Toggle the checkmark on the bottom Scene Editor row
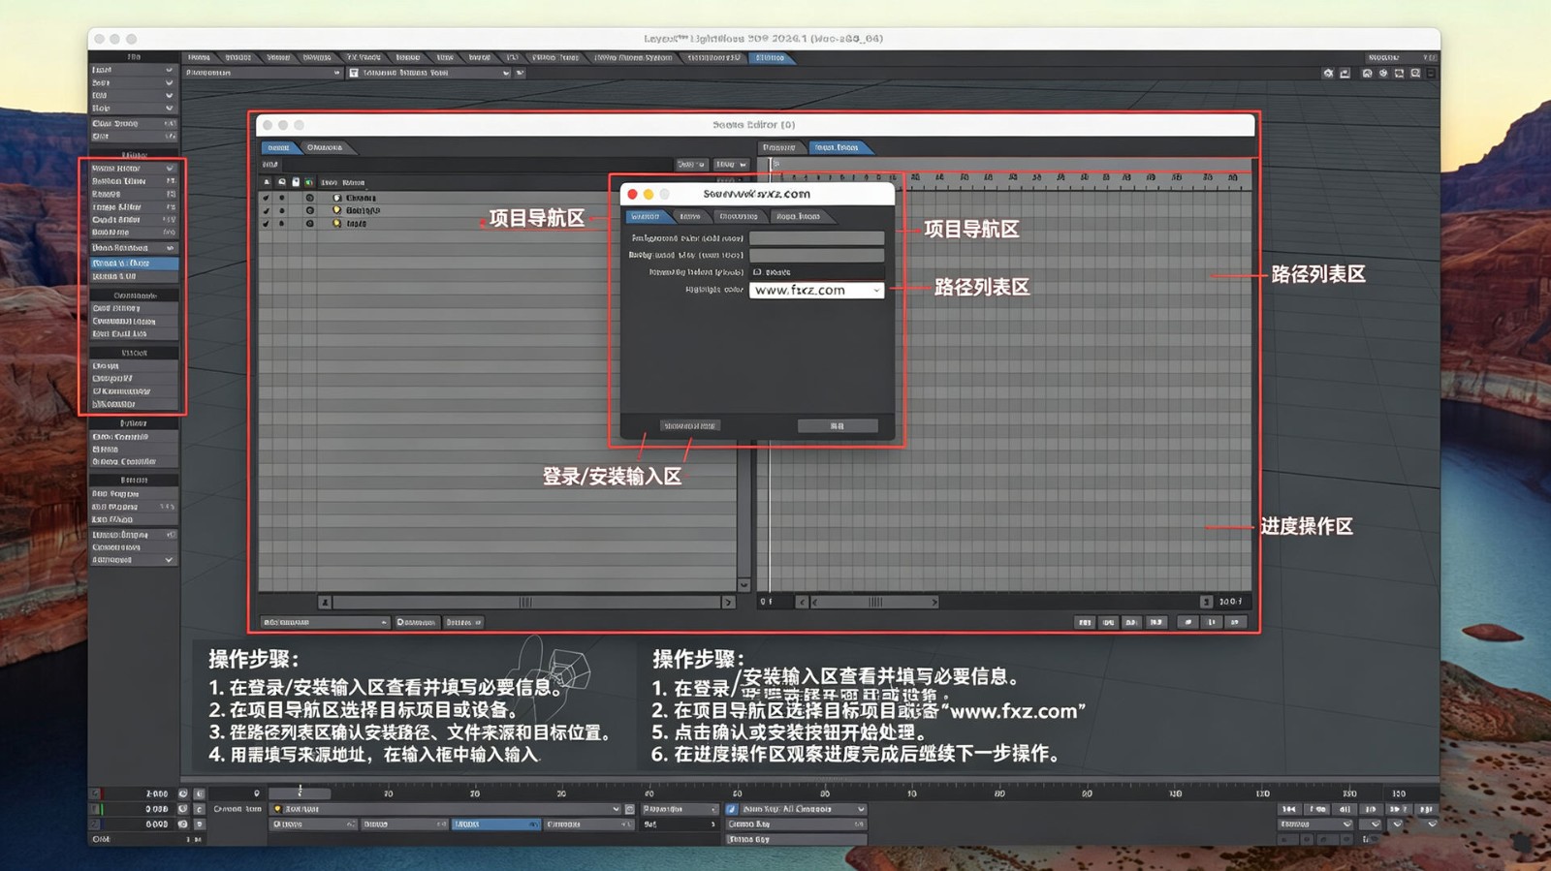1551x871 pixels. point(267,224)
